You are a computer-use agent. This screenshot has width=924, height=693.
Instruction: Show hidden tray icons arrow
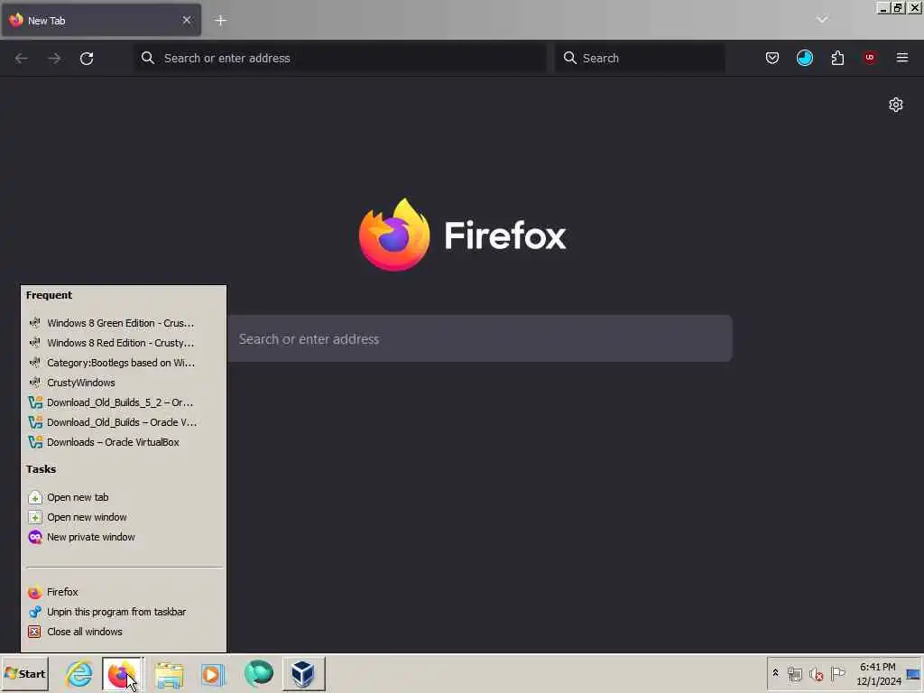[775, 673]
